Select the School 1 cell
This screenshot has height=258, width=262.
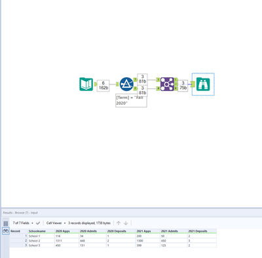(x=41, y=236)
